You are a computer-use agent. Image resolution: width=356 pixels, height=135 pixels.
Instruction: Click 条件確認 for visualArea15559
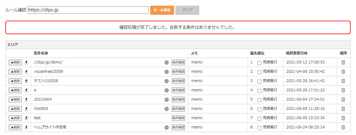(x=178, y=72)
